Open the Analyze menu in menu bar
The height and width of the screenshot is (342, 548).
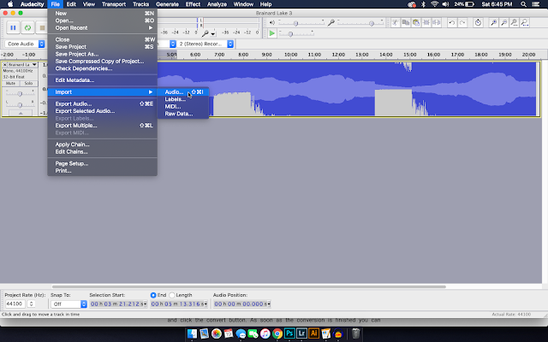[217, 4]
